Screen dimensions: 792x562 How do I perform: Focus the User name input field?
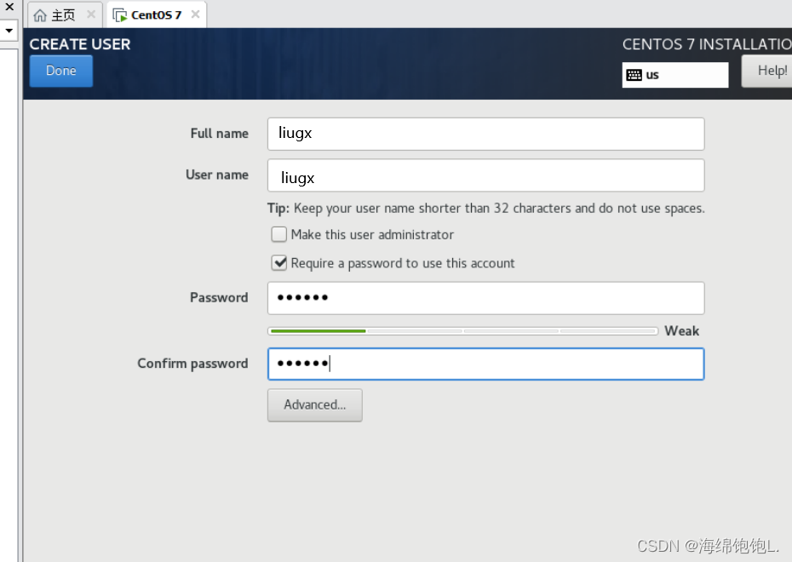486,175
